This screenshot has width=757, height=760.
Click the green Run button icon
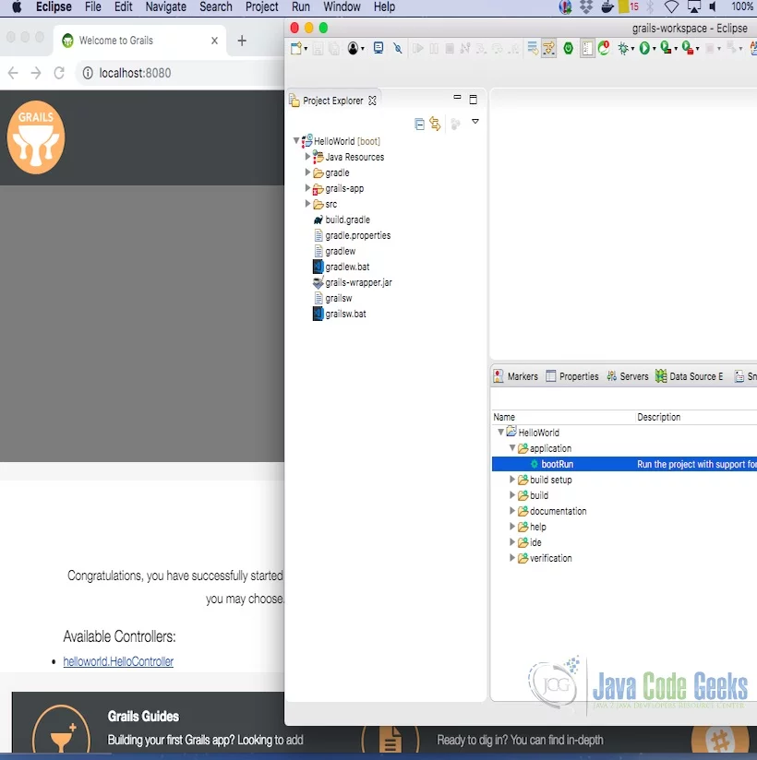tap(644, 49)
